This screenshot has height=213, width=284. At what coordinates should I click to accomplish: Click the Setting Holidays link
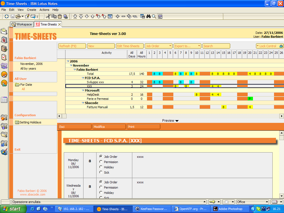pyautogui.click(x=31, y=122)
